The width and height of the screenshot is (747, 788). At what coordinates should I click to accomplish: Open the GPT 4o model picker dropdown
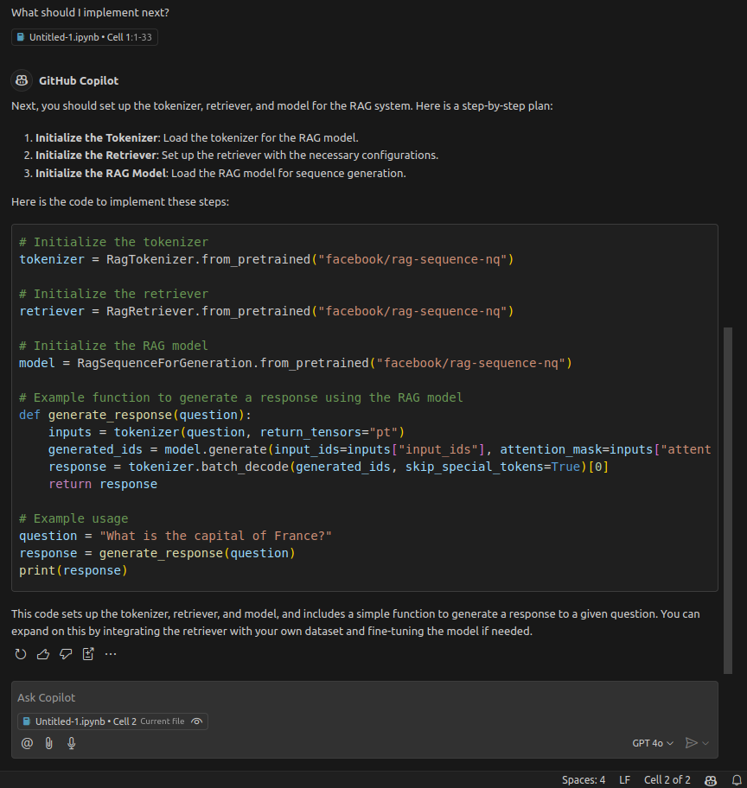pyautogui.click(x=653, y=743)
